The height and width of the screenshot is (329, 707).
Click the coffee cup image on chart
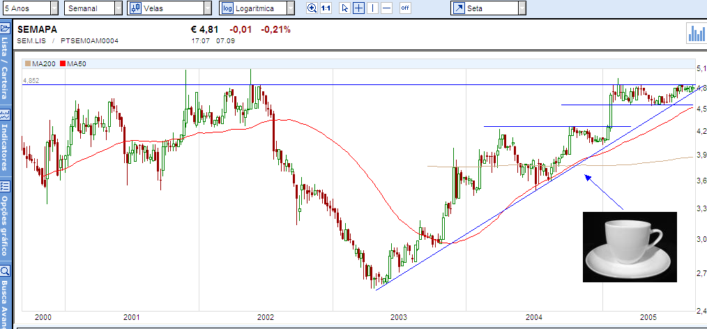click(630, 247)
